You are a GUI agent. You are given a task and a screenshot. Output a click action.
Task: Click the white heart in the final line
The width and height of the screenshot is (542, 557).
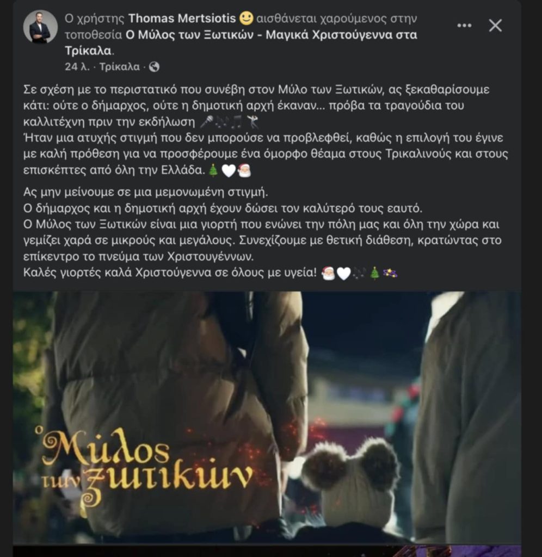coord(344,274)
